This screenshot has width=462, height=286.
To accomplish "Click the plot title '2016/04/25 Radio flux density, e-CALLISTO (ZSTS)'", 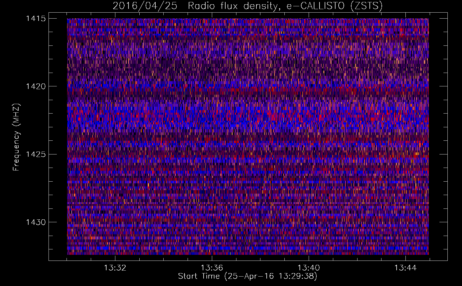I will 248,6.
